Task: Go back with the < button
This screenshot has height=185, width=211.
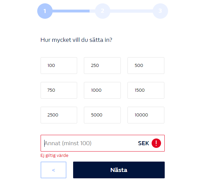Action: (x=53, y=170)
